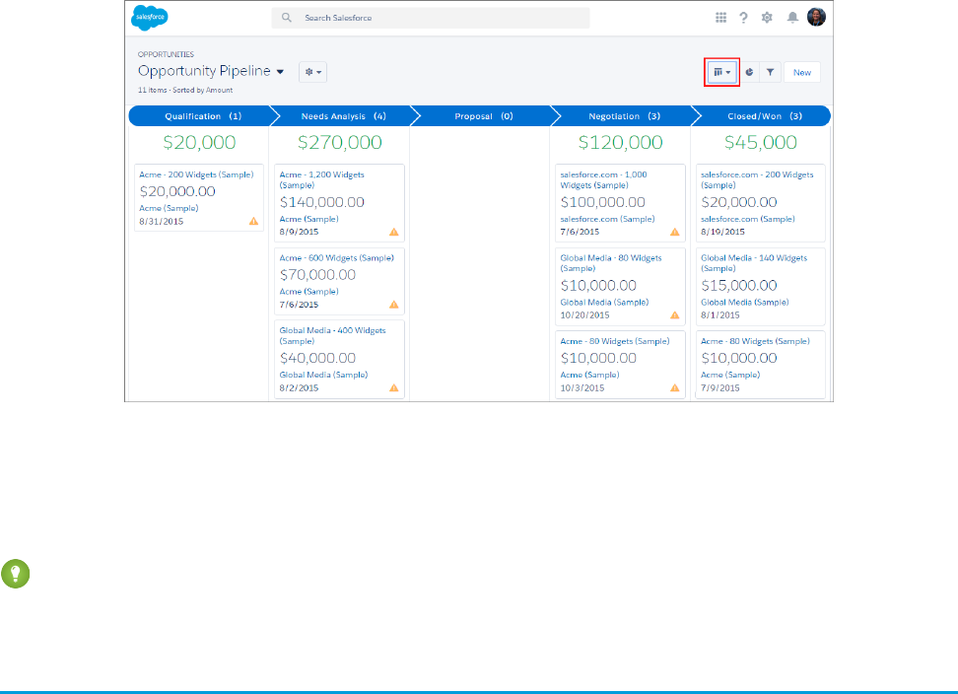This screenshot has height=694, width=958.
Task: Open the notifications bell icon
Action: coord(792,18)
